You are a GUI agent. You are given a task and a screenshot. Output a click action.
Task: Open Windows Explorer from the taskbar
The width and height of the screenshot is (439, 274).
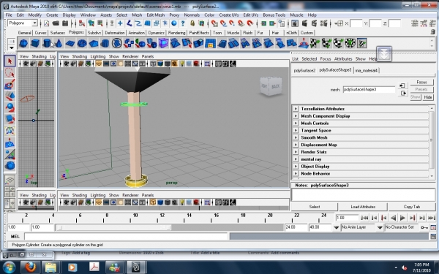coord(50,267)
